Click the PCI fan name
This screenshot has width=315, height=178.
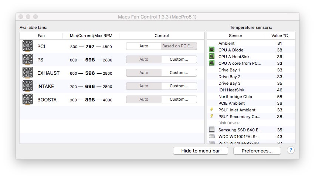tap(41, 47)
